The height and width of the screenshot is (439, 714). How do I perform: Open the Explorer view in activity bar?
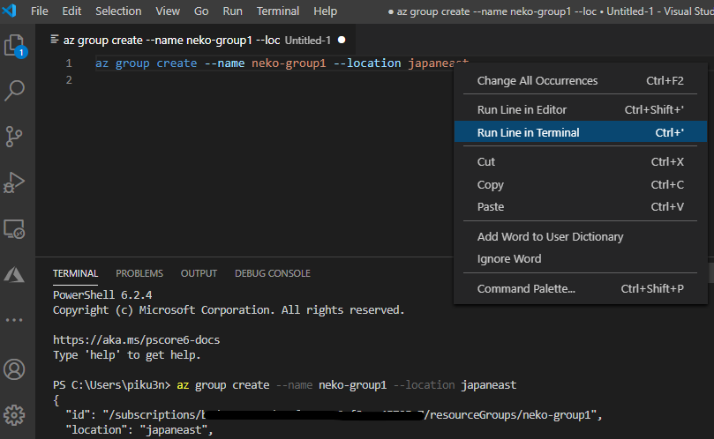click(x=16, y=46)
